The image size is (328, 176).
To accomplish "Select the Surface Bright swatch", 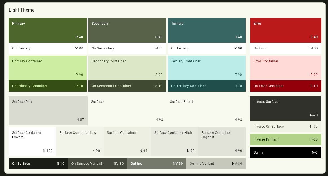I will (206, 111).
